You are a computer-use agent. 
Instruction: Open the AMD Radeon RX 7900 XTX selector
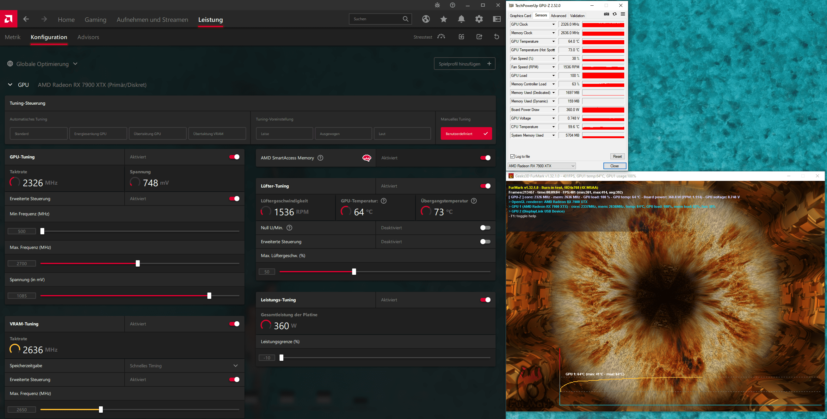(x=541, y=166)
